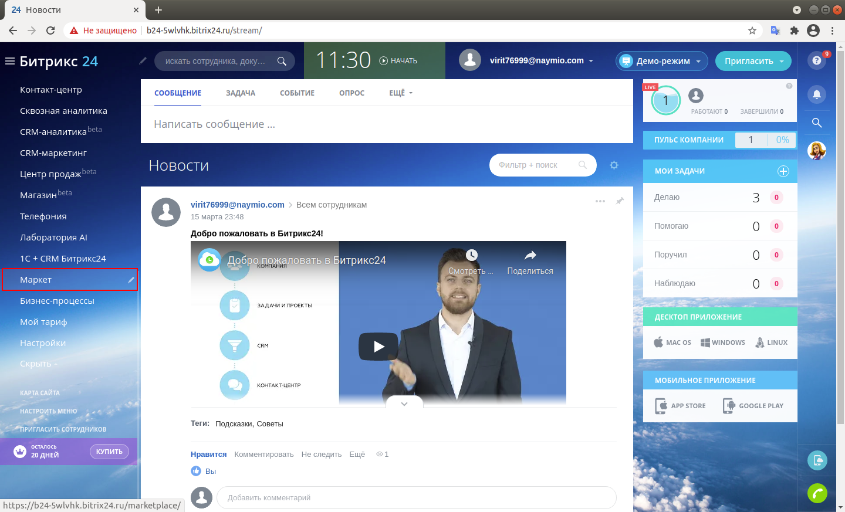The width and height of the screenshot is (845, 512).
Task: Click the Комментировать link
Action: point(264,455)
